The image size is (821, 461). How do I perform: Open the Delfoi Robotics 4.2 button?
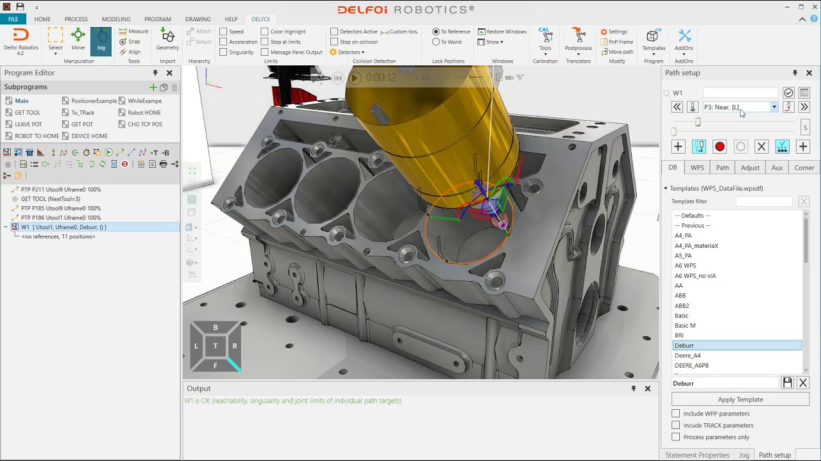click(21, 42)
